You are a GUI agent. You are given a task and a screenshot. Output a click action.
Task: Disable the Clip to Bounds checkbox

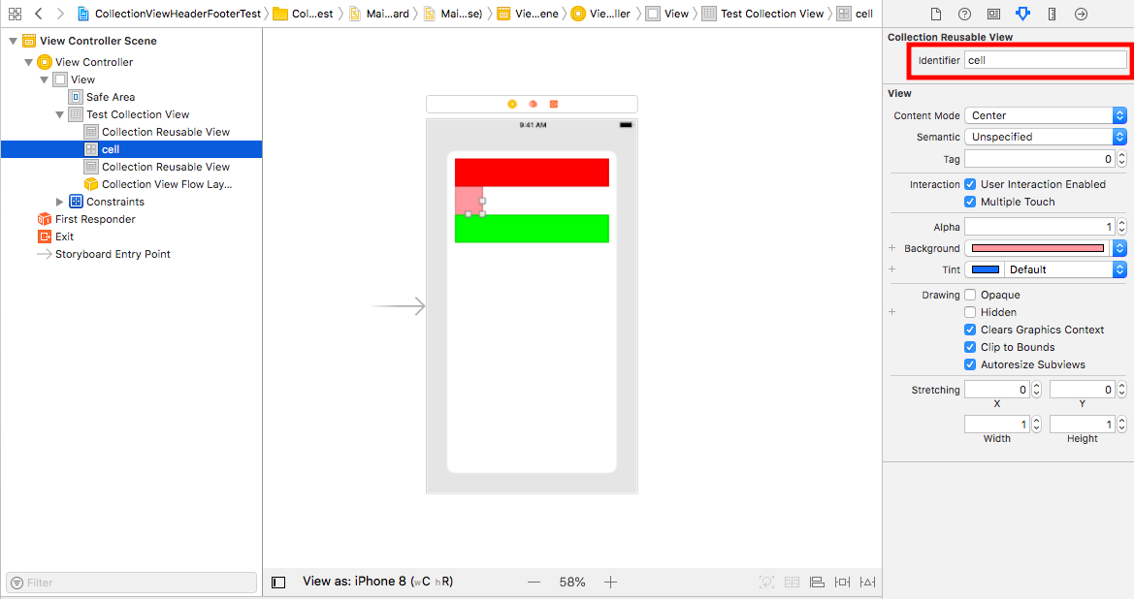pyautogui.click(x=969, y=347)
